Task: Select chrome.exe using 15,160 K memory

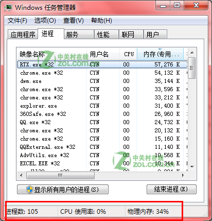Action: tap(102, 139)
